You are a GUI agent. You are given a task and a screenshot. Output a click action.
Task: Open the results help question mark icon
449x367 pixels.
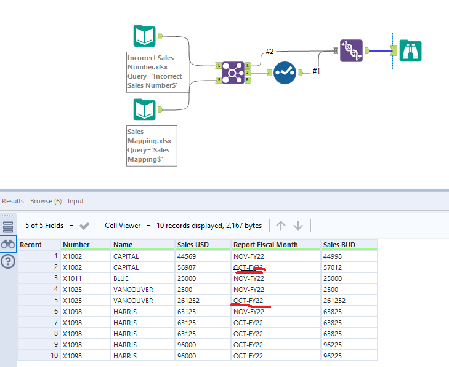click(8, 261)
